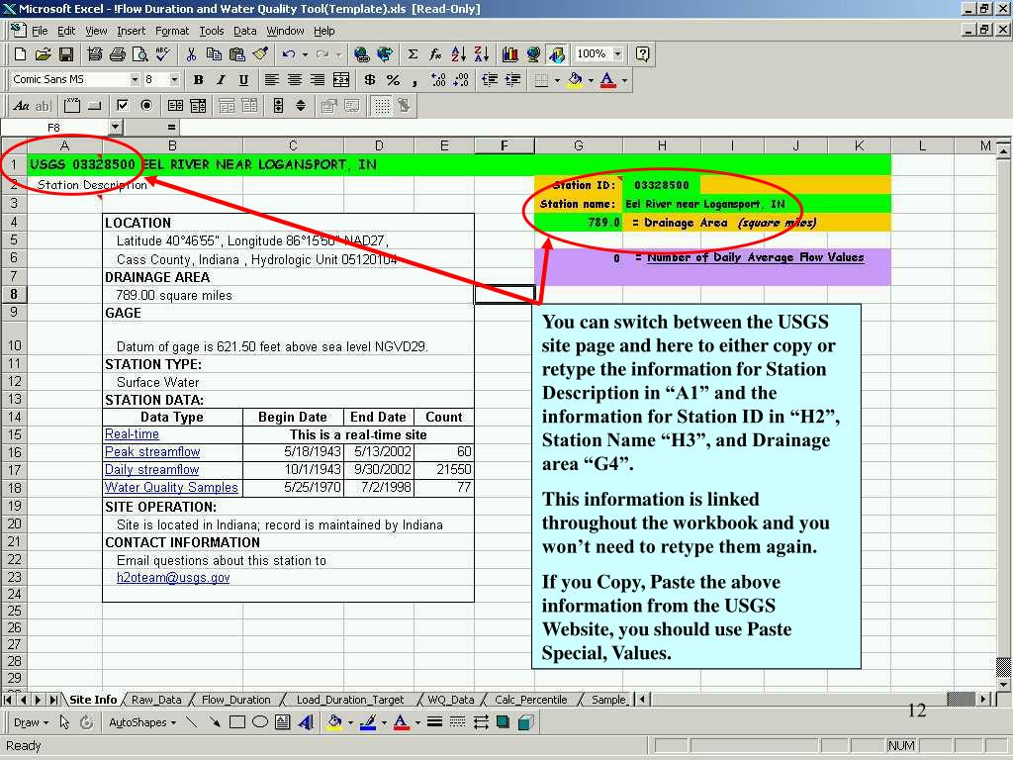Viewport: 1013px width, 760px height.
Task: Click the New workbook icon
Action: pyautogui.click(x=20, y=54)
